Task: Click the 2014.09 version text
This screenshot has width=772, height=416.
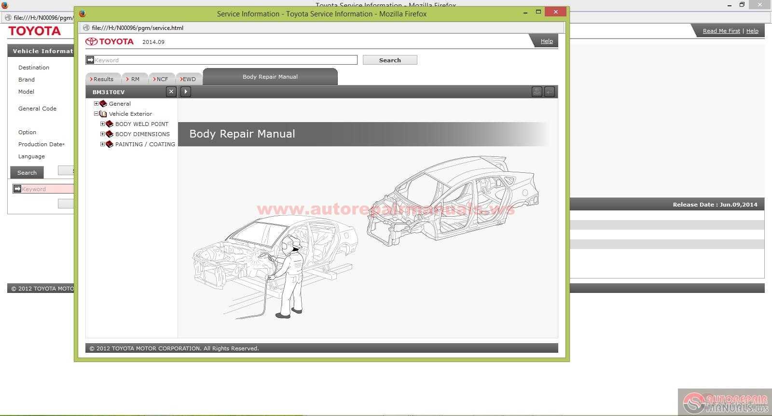Action: pyautogui.click(x=153, y=42)
